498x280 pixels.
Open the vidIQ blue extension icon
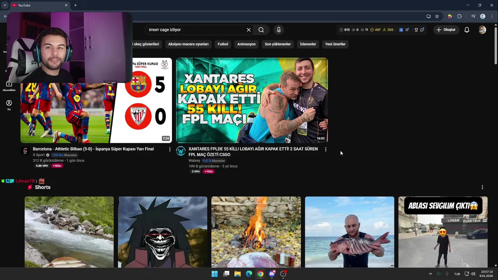[x=401, y=30]
